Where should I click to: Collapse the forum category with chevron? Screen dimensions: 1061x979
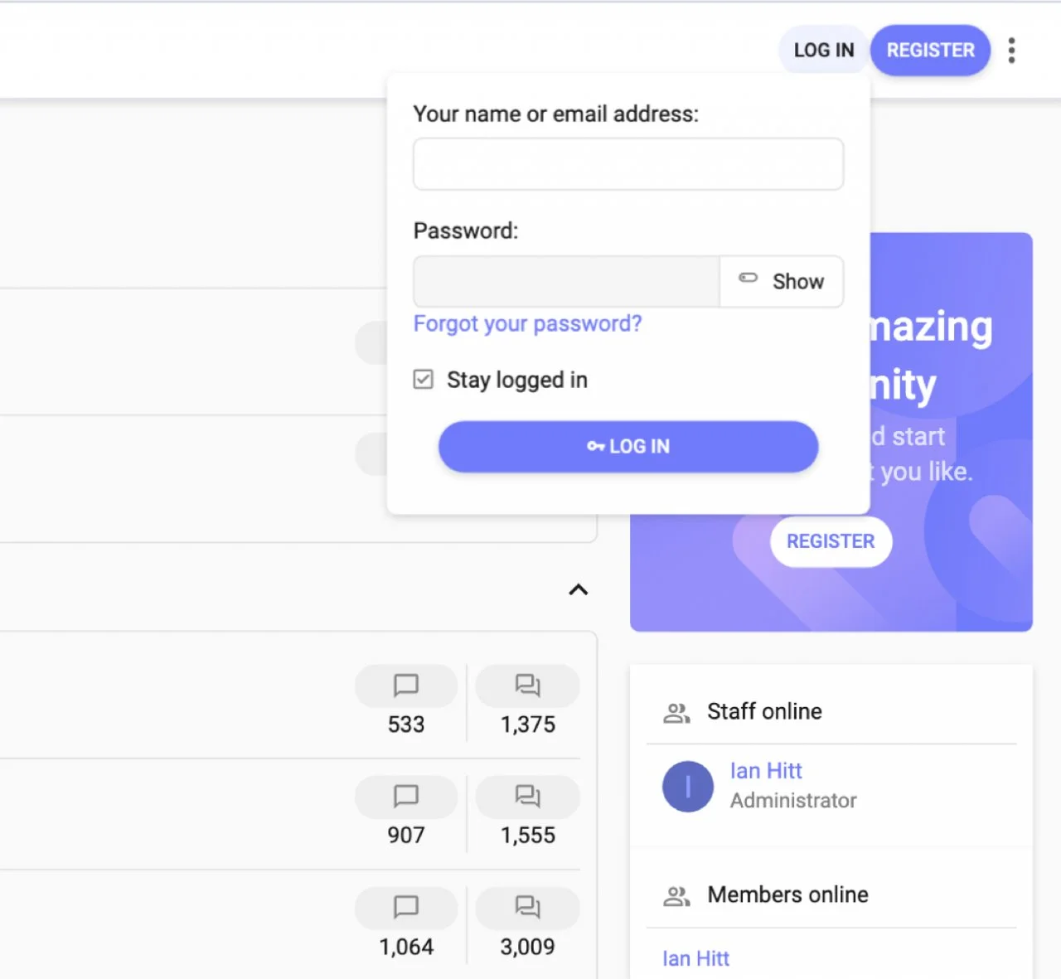pos(578,590)
